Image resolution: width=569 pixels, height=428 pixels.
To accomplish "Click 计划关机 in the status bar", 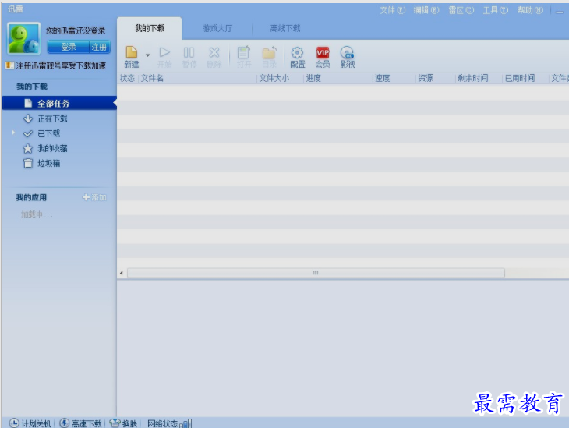I will coord(30,423).
